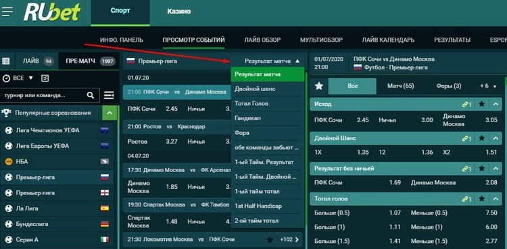This screenshot has height=249, width=507.
Task: Collapse the Двойной Шанс section
Action: coord(496,138)
